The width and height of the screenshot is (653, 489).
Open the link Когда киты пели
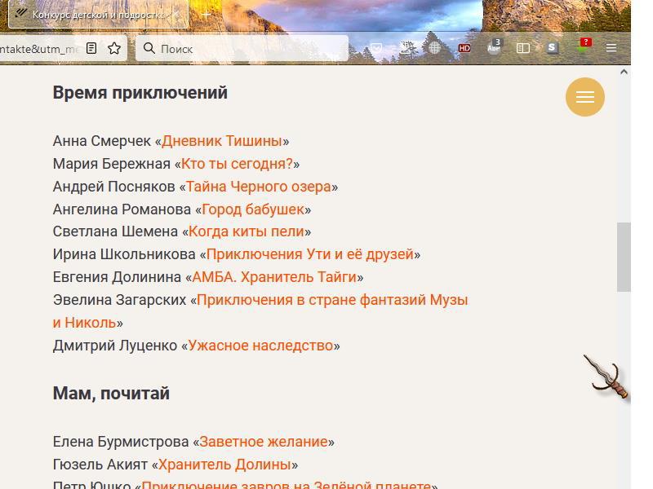247,231
